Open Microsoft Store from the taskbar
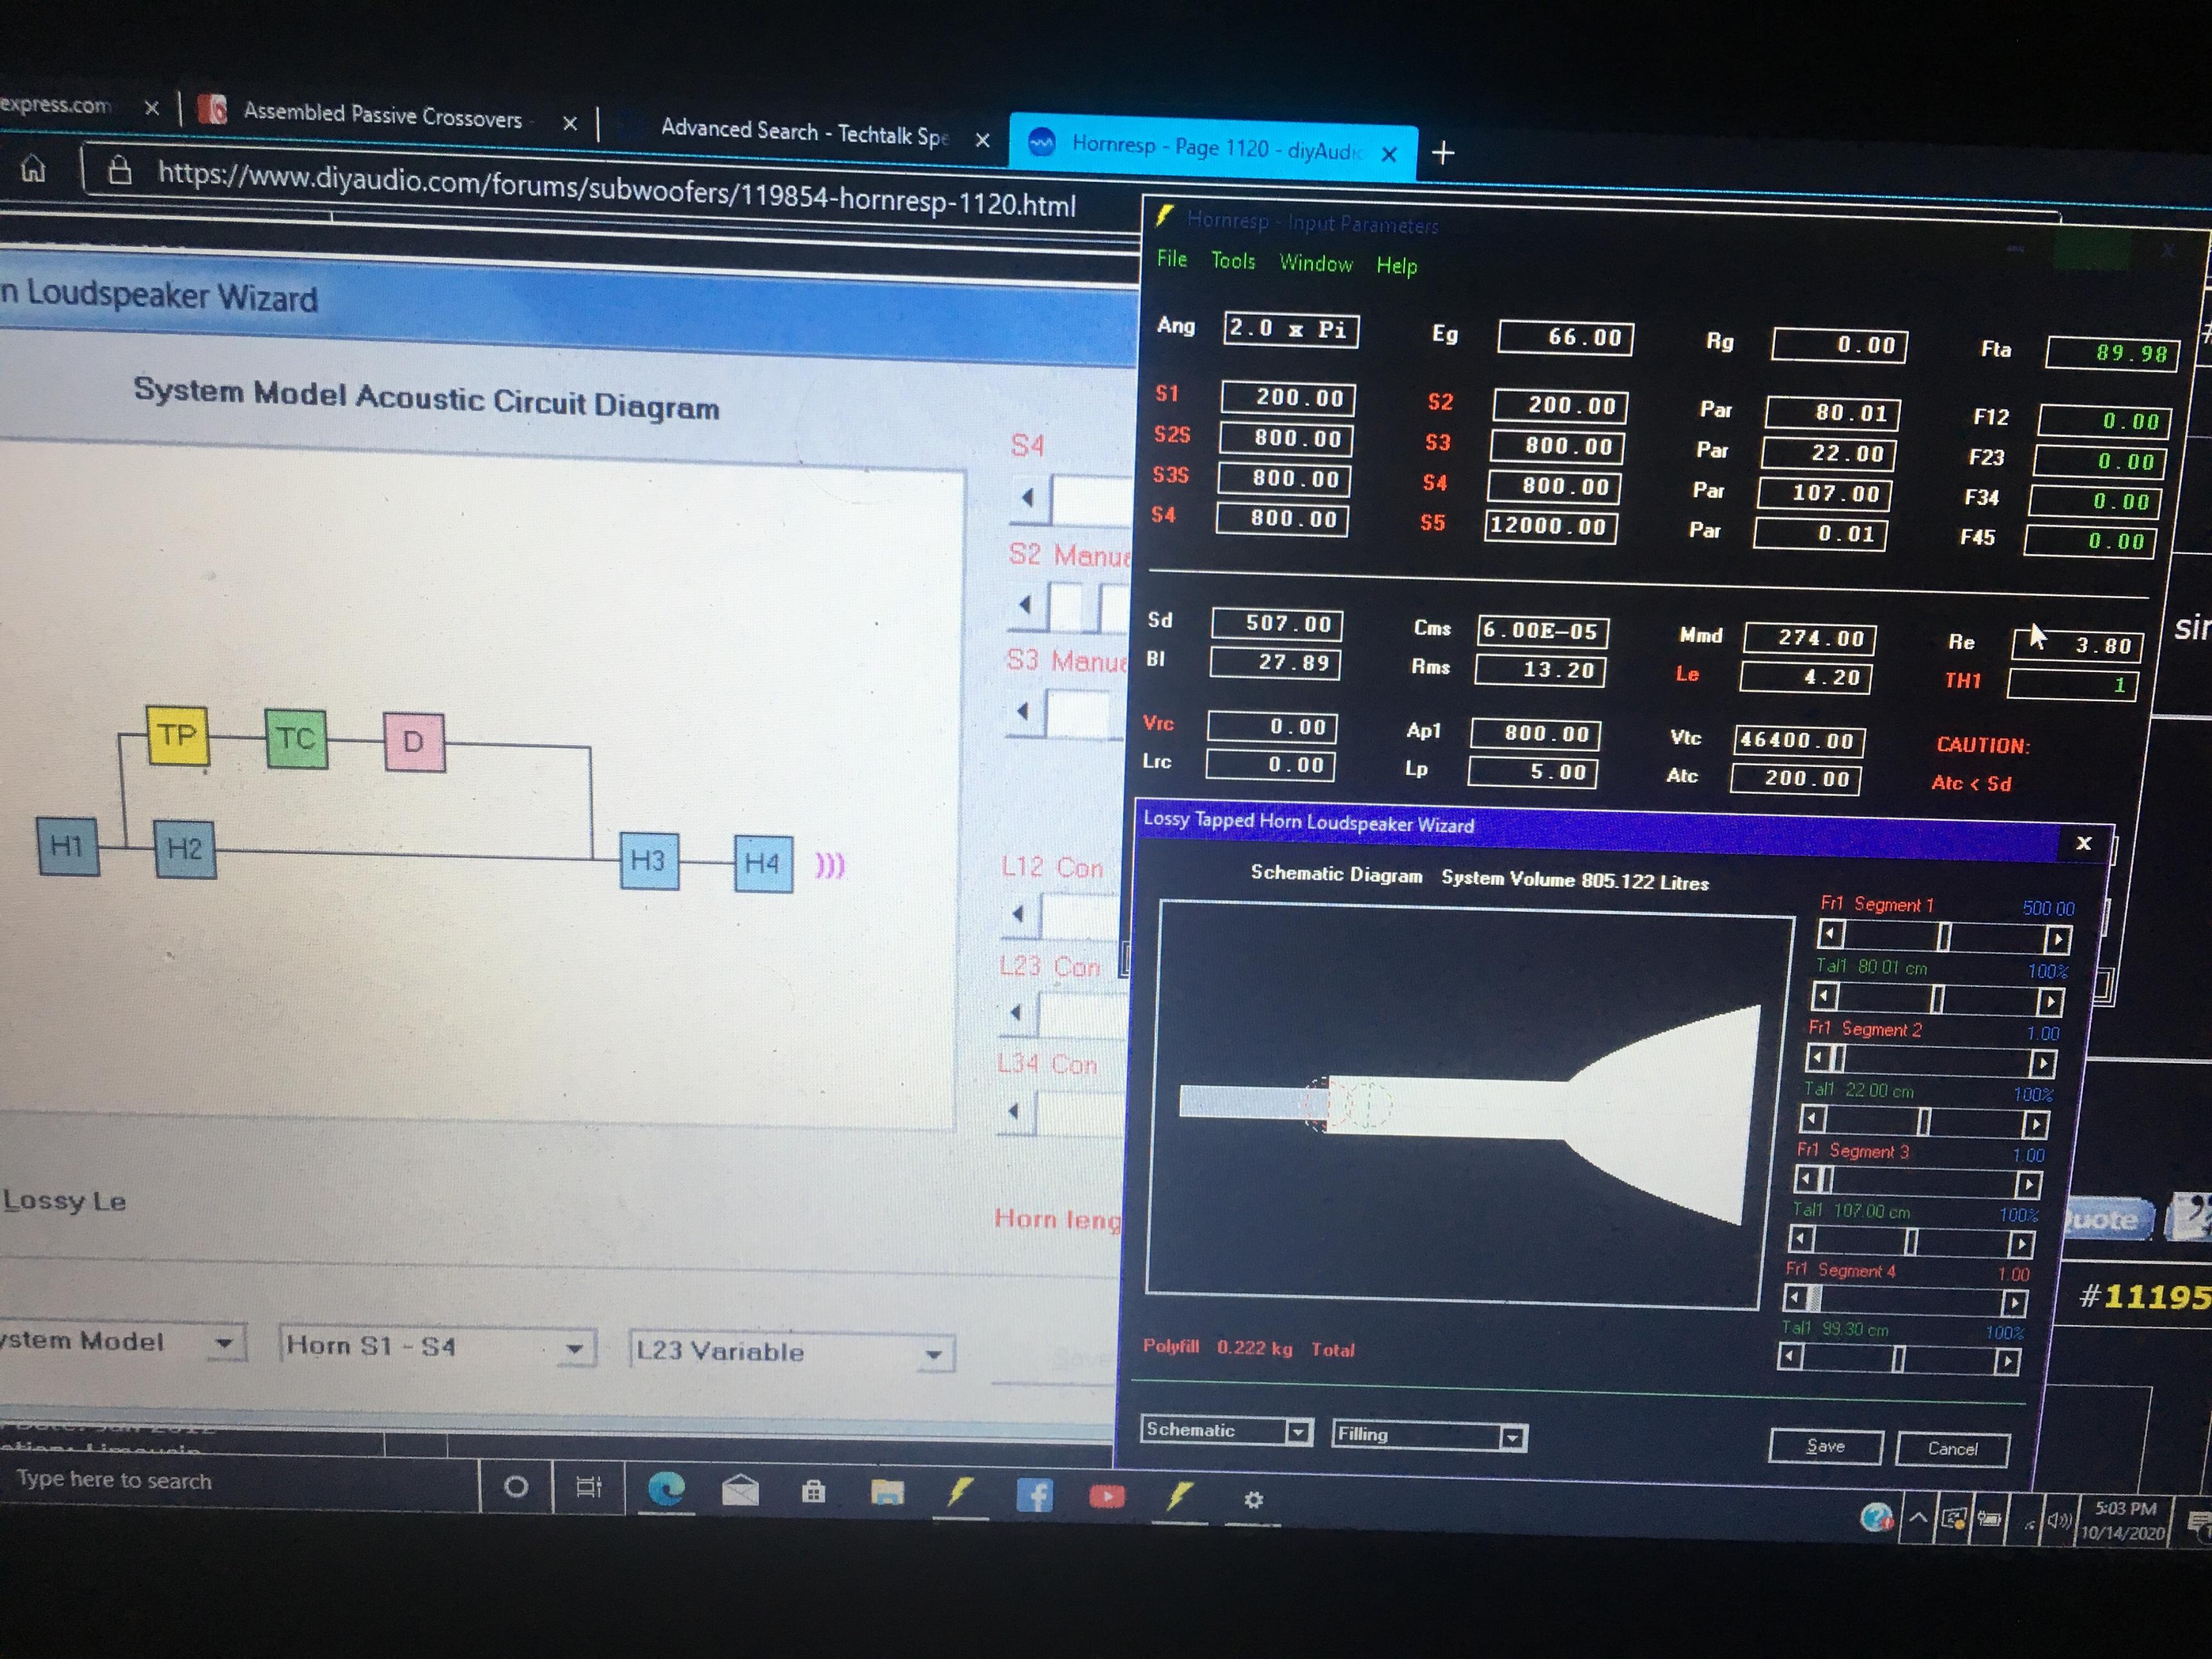The height and width of the screenshot is (1659, 2212). tap(813, 1493)
